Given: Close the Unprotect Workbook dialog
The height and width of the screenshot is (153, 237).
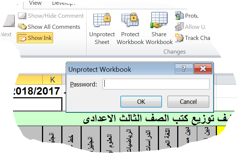Looking at the screenshot, I should (x=203, y=69).
